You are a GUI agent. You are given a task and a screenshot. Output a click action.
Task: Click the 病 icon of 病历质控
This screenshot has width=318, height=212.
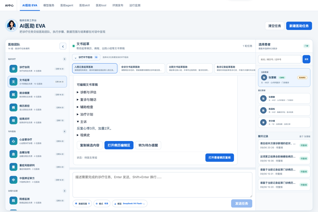tap(13, 107)
